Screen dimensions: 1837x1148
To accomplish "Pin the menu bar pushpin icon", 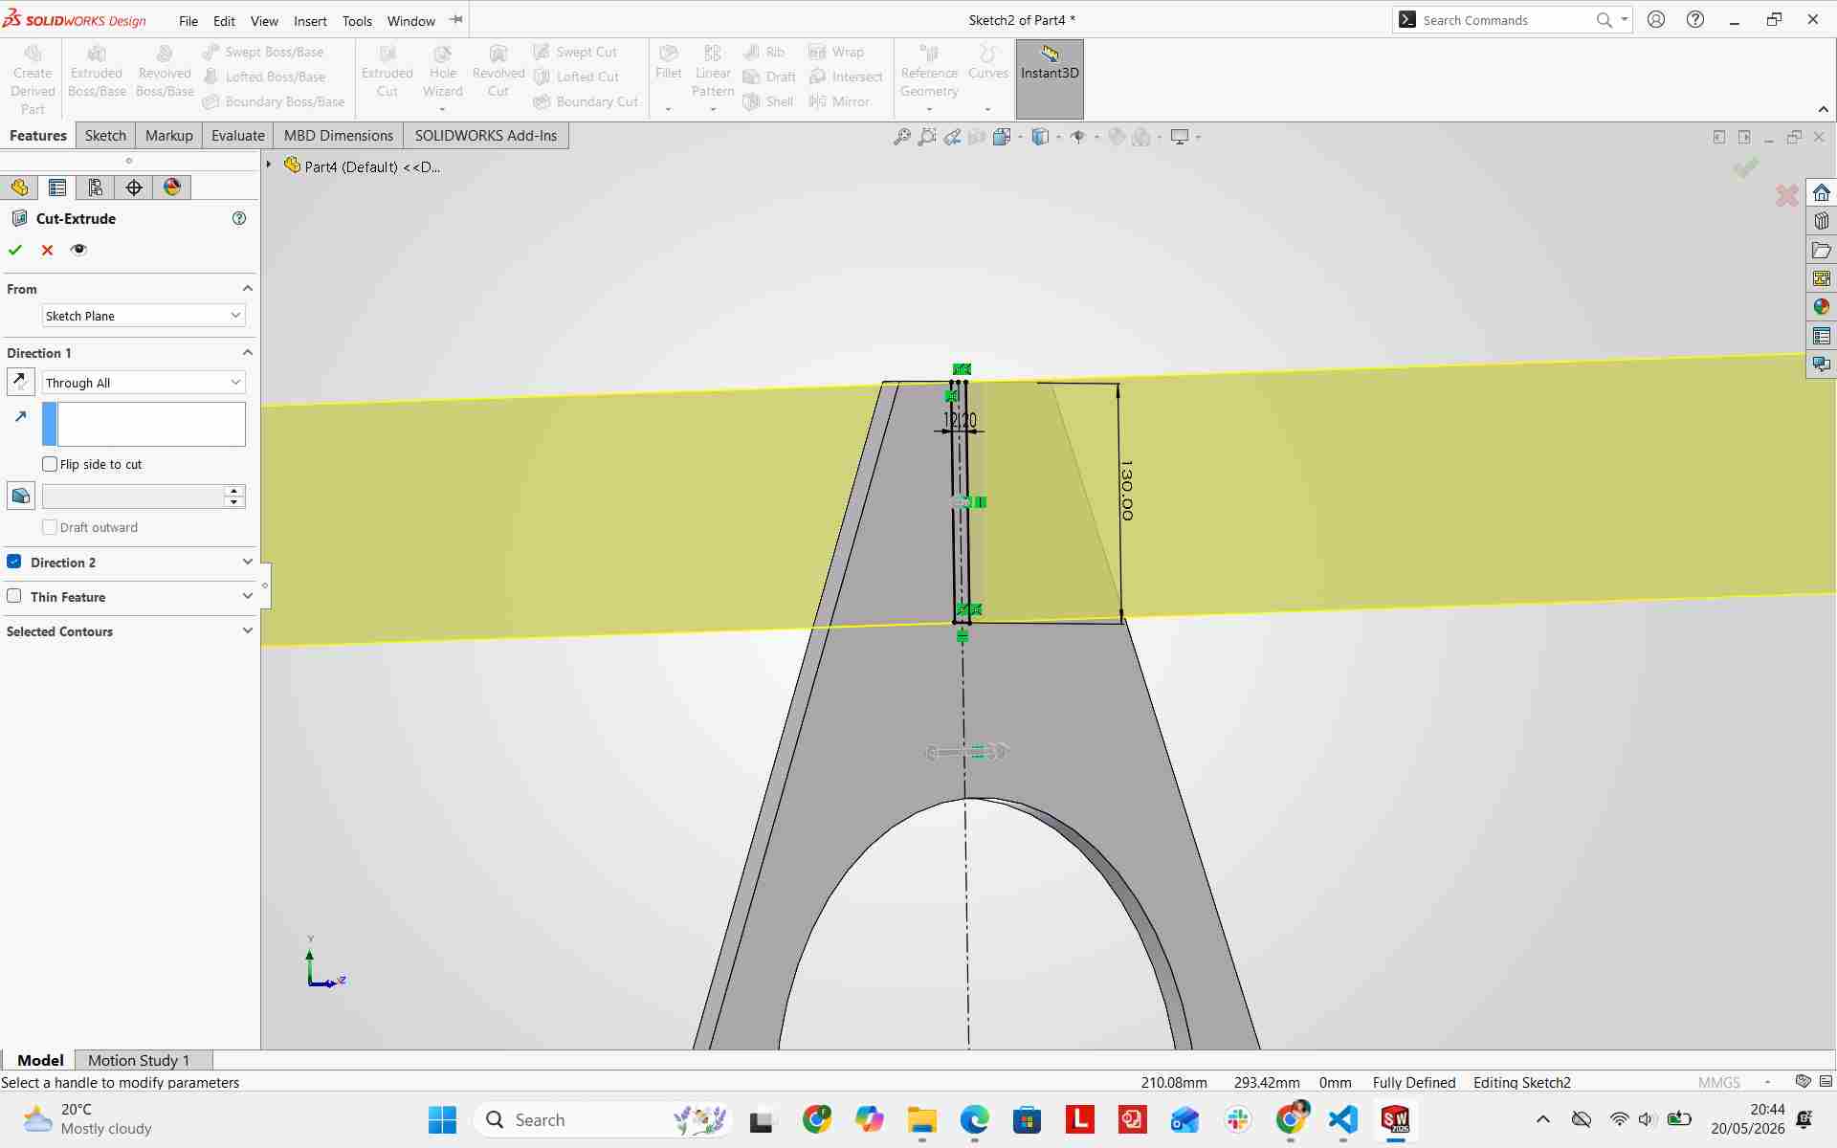I will 456,19.
